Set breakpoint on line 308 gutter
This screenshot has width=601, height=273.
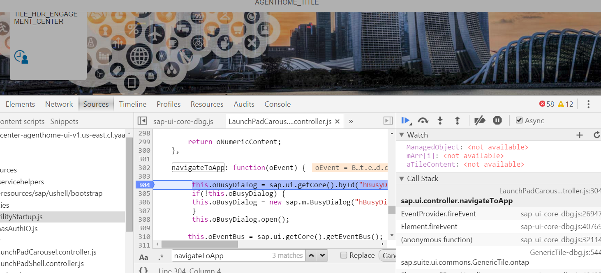(144, 219)
